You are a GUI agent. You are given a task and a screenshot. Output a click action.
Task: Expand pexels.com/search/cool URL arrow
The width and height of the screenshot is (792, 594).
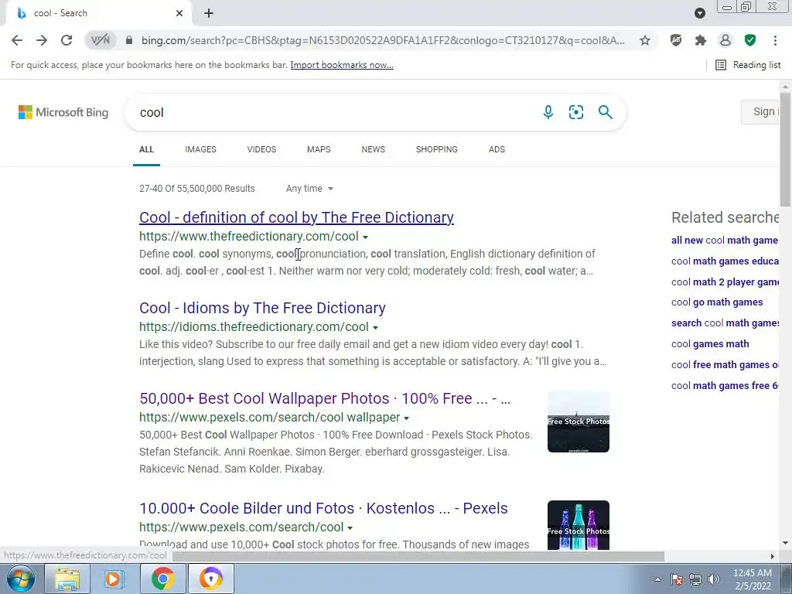[350, 527]
